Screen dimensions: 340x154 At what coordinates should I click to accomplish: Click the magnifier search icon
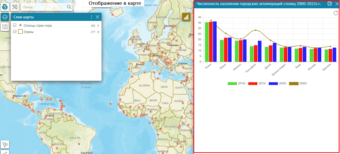[69, 7]
